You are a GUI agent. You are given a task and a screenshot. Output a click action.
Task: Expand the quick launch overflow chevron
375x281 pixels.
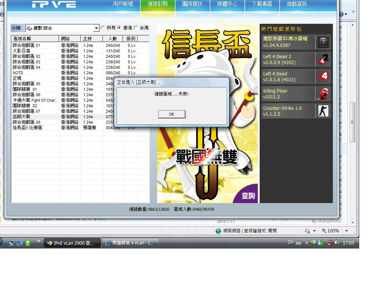[38, 241]
